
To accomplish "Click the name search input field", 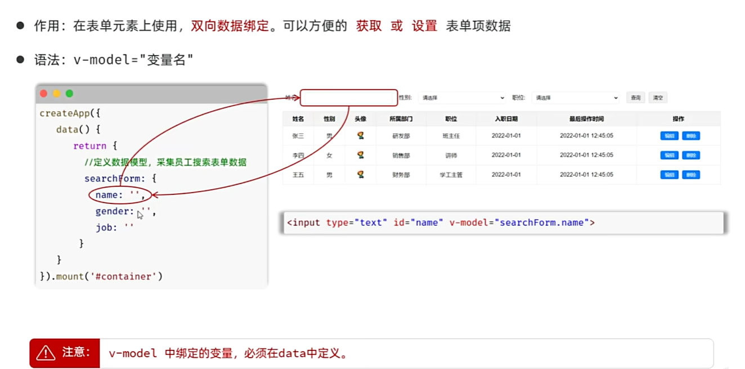I will coord(349,98).
